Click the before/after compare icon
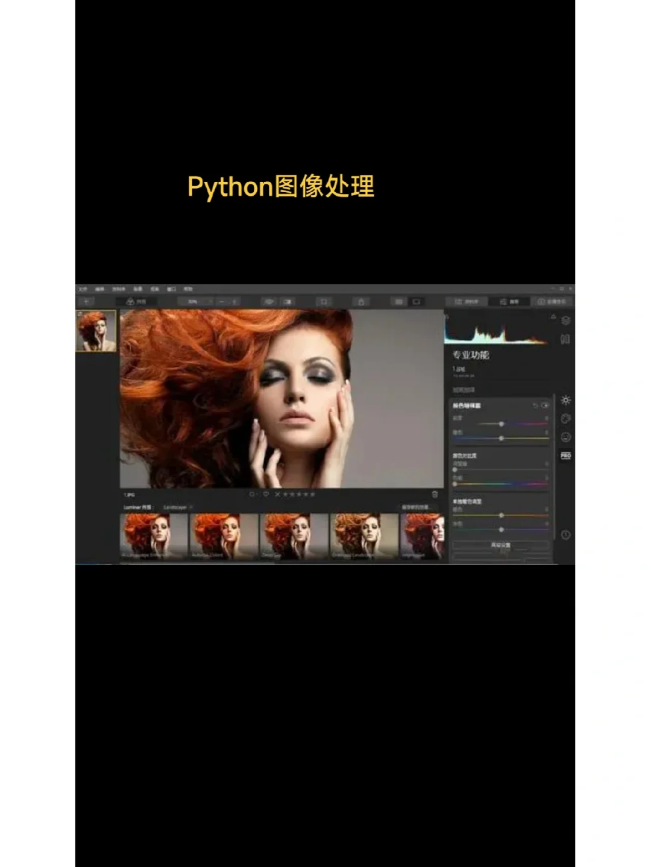 288,301
